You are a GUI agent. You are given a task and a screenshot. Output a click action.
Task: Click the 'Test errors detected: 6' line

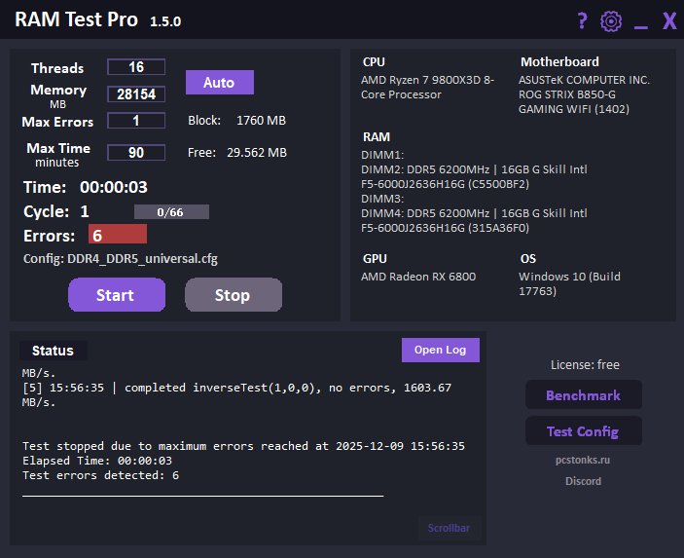pos(101,475)
